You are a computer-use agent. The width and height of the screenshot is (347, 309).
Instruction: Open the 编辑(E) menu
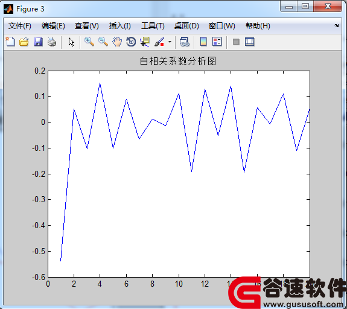click(53, 26)
